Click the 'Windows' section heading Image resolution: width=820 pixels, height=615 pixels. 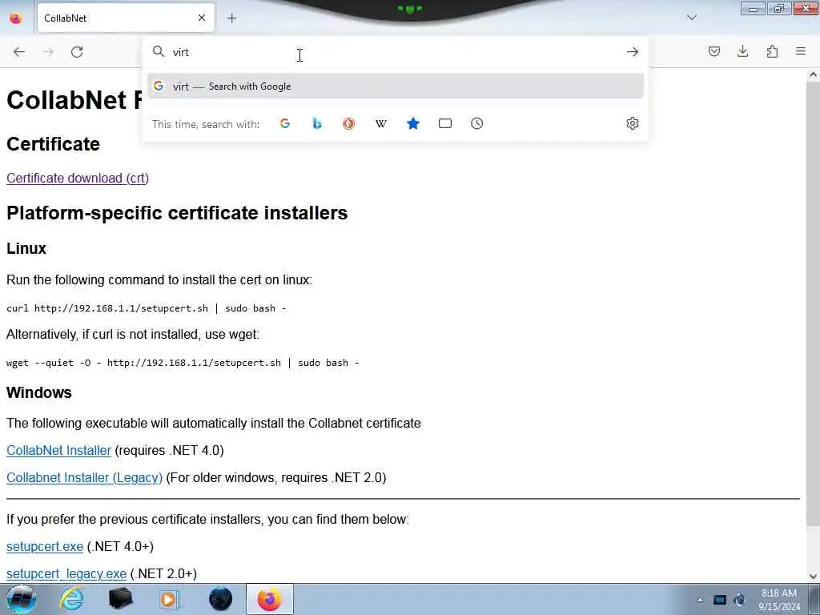tap(39, 392)
